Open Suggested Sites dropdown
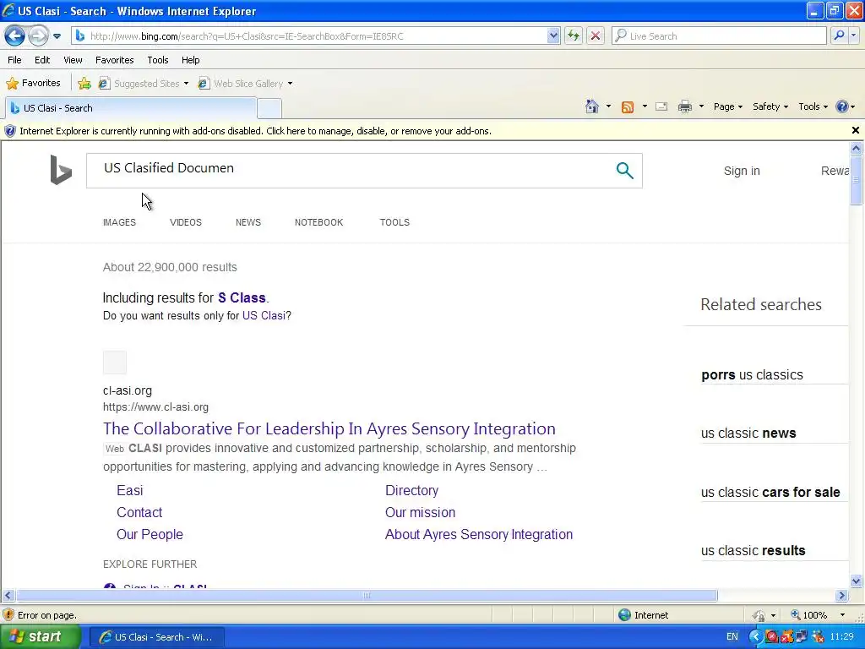 (144, 84)
